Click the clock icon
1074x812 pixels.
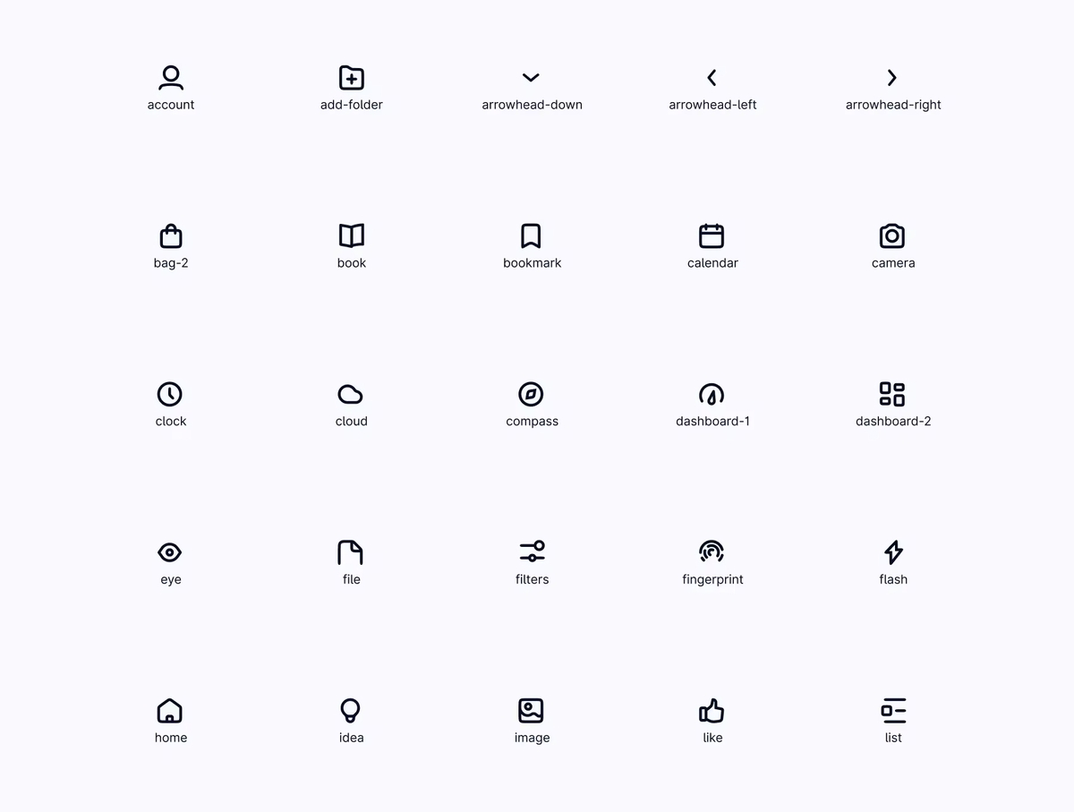click(x=170, y=394)
